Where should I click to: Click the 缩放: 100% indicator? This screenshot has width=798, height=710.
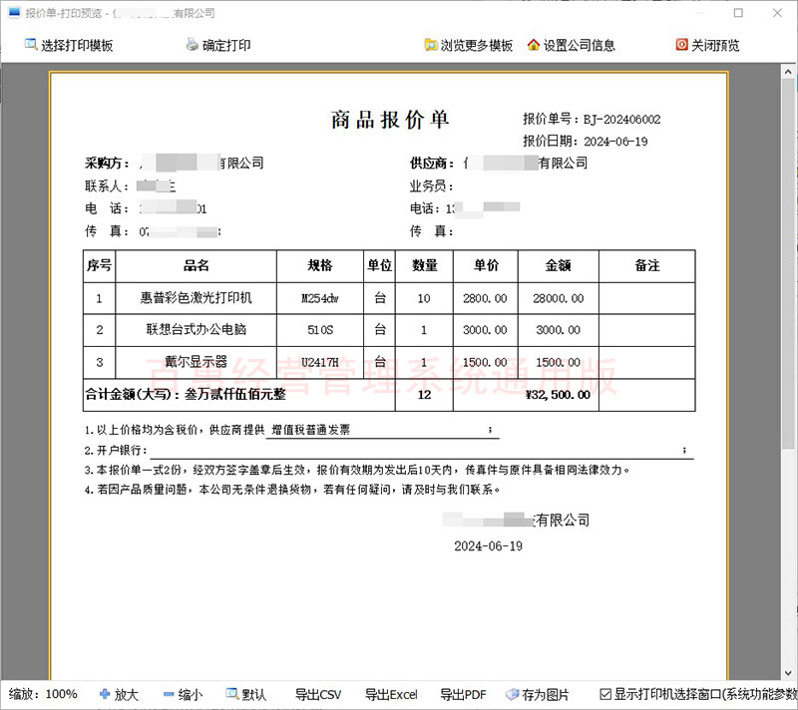[x=43, y=694]
